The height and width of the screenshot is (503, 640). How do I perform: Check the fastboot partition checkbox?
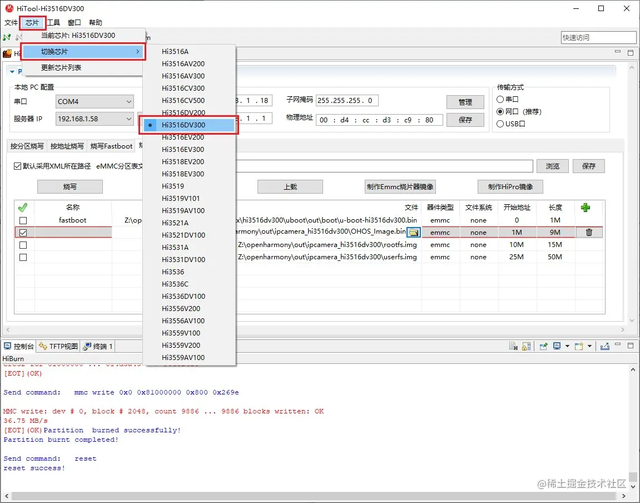(23, 220)
